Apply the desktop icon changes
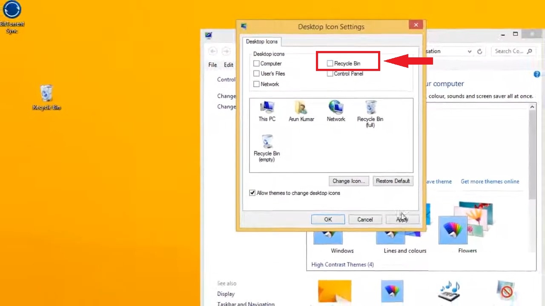Image resolution: width=545 pixels, height=306 pixels. [402, 219]
